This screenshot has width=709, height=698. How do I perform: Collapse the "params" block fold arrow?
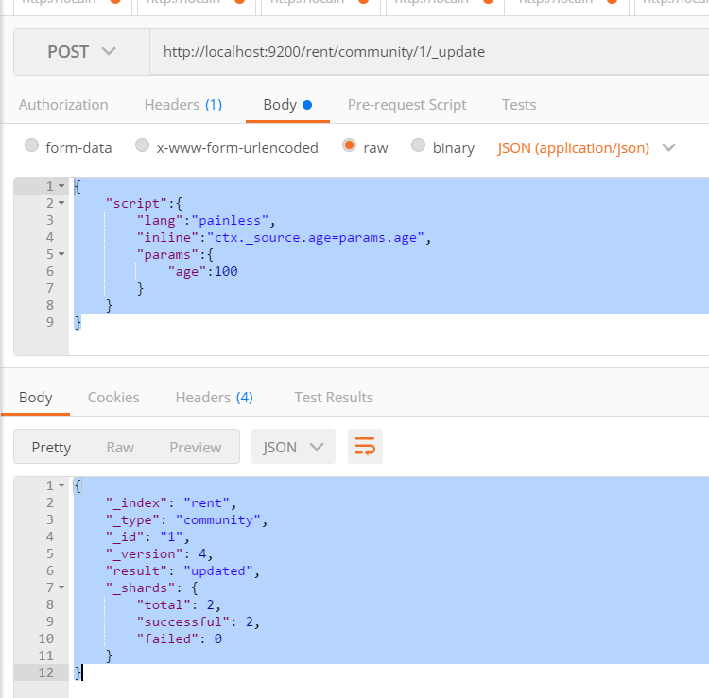pos(61,254)
